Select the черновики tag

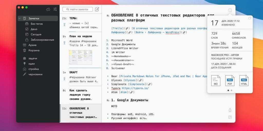coord(35,74)
